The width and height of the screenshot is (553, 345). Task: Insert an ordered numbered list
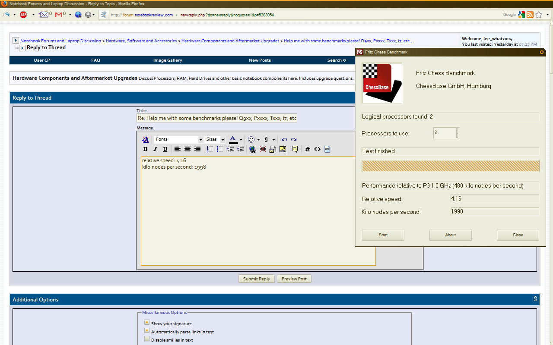tap(210, 149)
